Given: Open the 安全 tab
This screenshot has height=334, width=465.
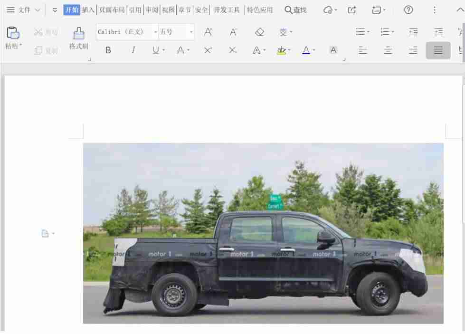Looking at the screenshot, I should 201,10.
